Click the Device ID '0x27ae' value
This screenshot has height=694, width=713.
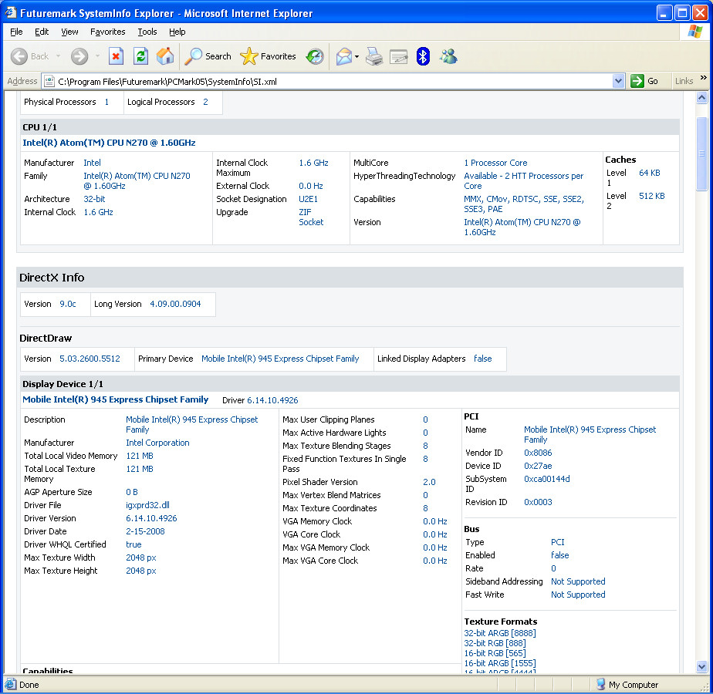538,466
